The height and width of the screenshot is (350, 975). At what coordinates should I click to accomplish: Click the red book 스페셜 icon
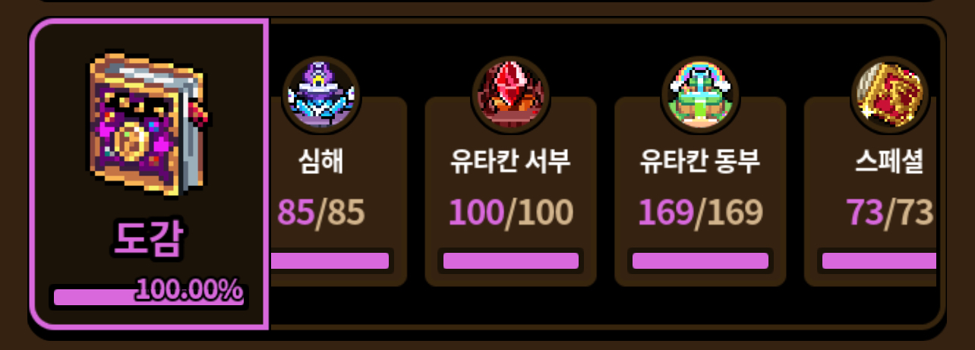click(x=890, y=96)
